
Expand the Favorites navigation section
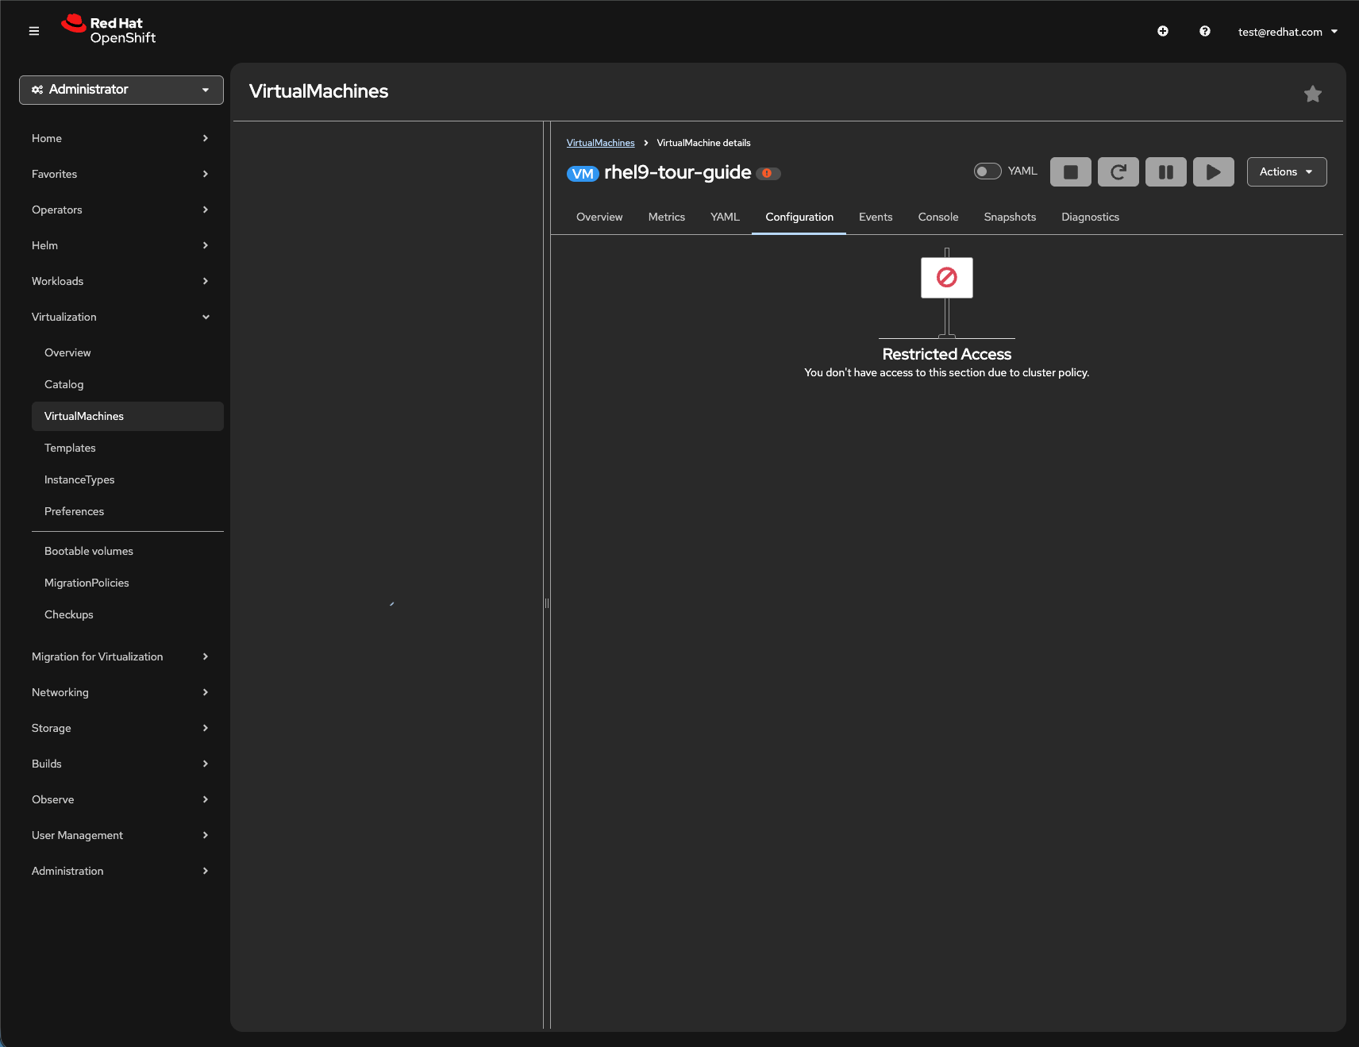121,174
